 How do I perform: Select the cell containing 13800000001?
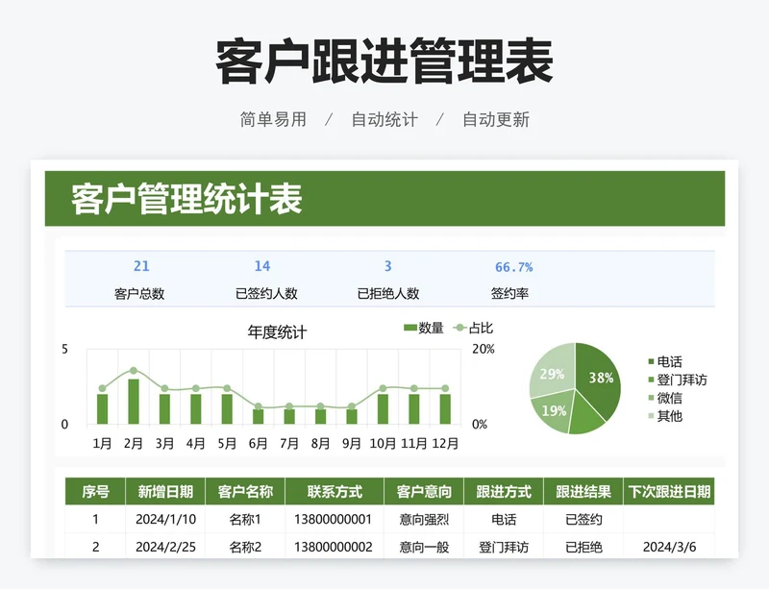pos(334,520)
